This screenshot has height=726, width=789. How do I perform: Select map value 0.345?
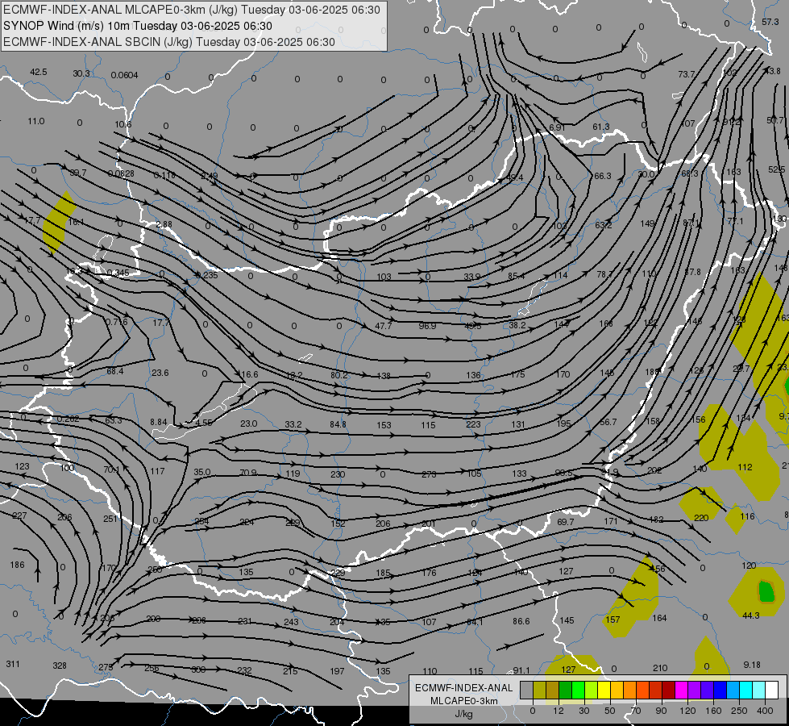pyautogui.click(x=118, y=273)
